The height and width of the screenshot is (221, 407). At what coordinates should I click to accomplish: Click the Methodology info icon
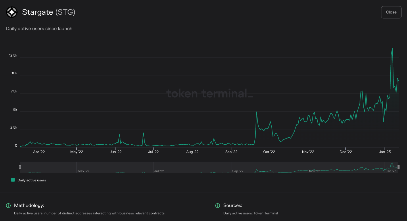click(x=8, y=206)
